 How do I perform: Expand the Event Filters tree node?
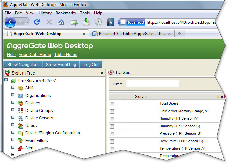13,140
